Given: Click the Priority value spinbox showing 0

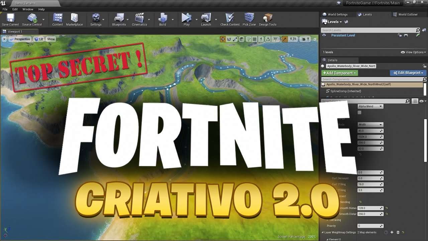Looking at the screenshot, I should tap(370, 226).
